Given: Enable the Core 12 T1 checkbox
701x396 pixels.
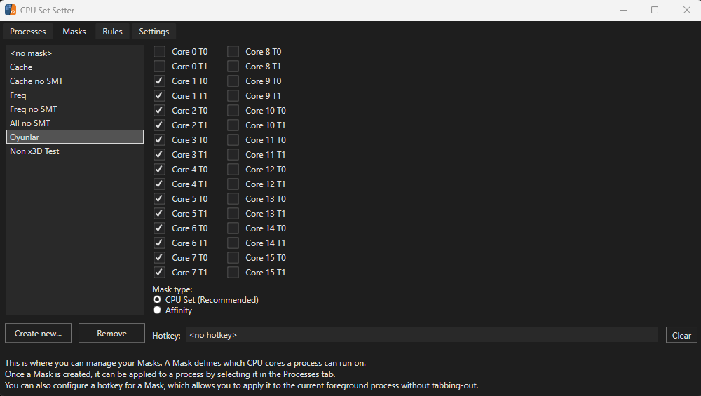Looking at the screenshot, I should pos(233,184).
